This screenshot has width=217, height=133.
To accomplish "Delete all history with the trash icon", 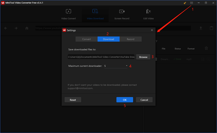I will pyautogui.click(x=206, y=48).
